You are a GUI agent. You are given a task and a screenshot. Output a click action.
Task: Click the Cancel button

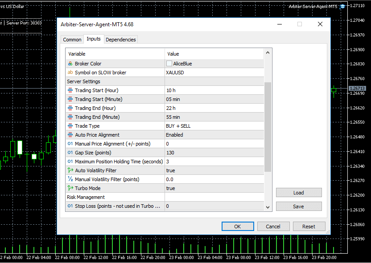click(x=273, y=227)
